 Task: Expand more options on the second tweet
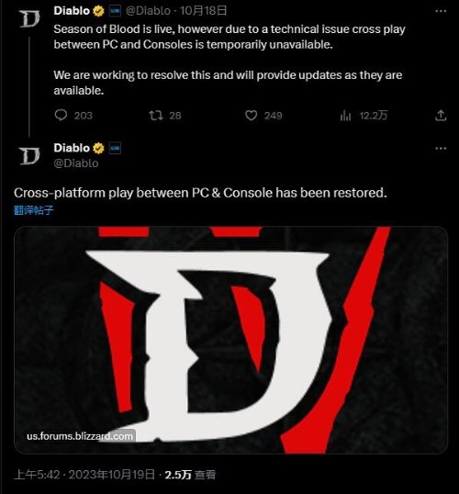pos(441,148)
